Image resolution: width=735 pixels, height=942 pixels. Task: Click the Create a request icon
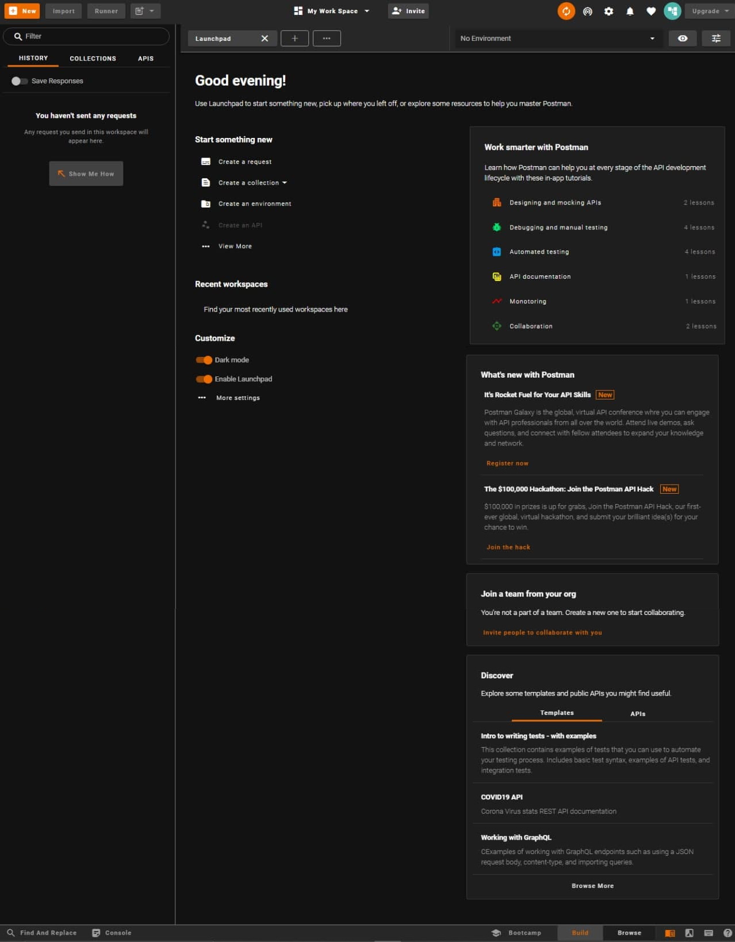[205, 162]
